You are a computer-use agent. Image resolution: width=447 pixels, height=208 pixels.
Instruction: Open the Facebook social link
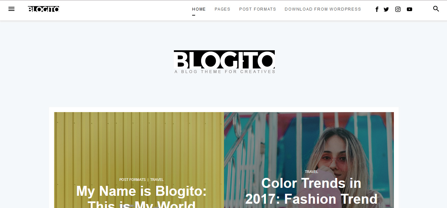point(377,9)
